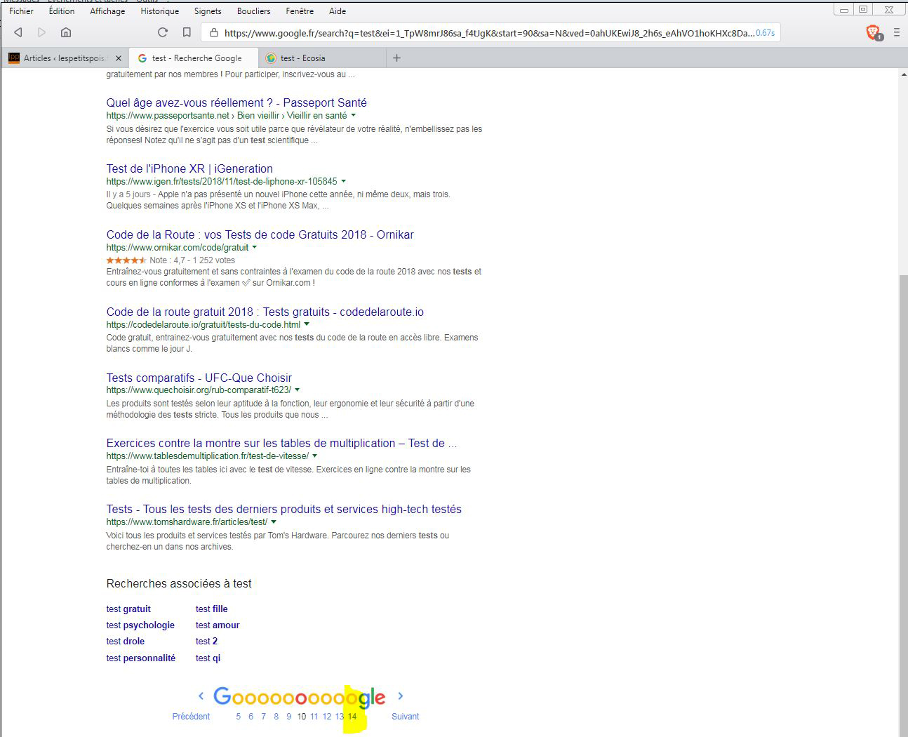Open the Édition menu

(62, 11)
